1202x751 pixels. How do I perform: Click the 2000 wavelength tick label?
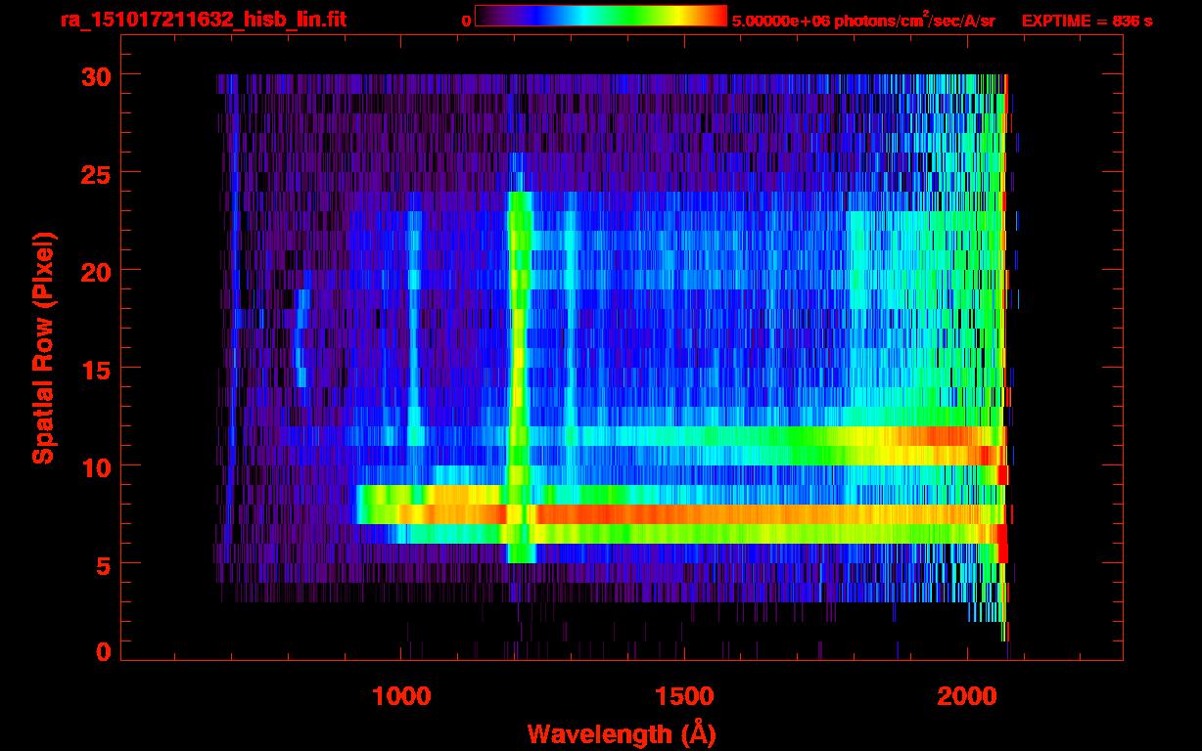966,695
